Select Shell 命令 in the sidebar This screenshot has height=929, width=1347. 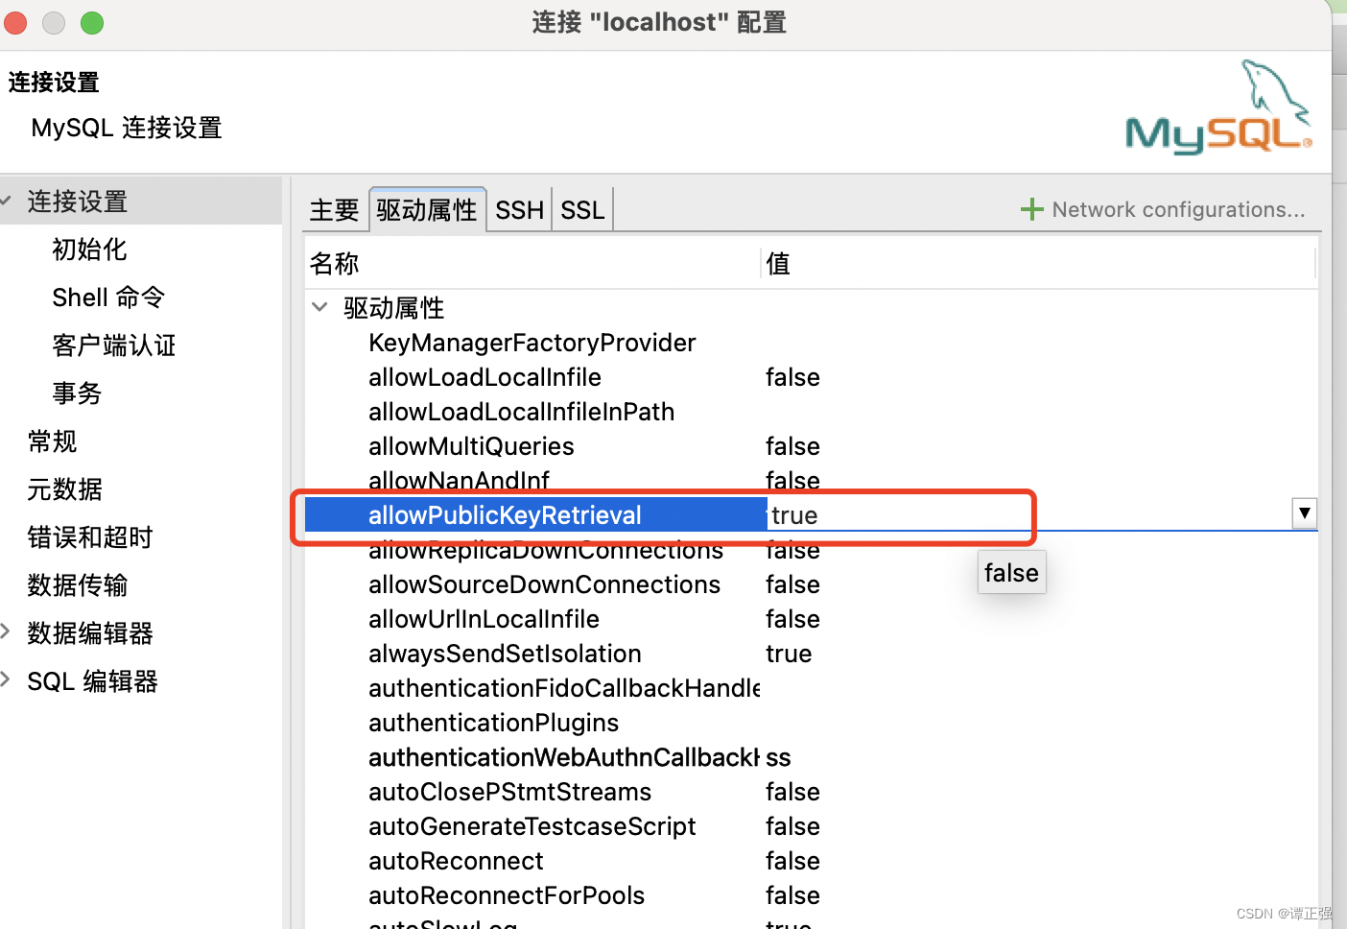click(108, 298)
